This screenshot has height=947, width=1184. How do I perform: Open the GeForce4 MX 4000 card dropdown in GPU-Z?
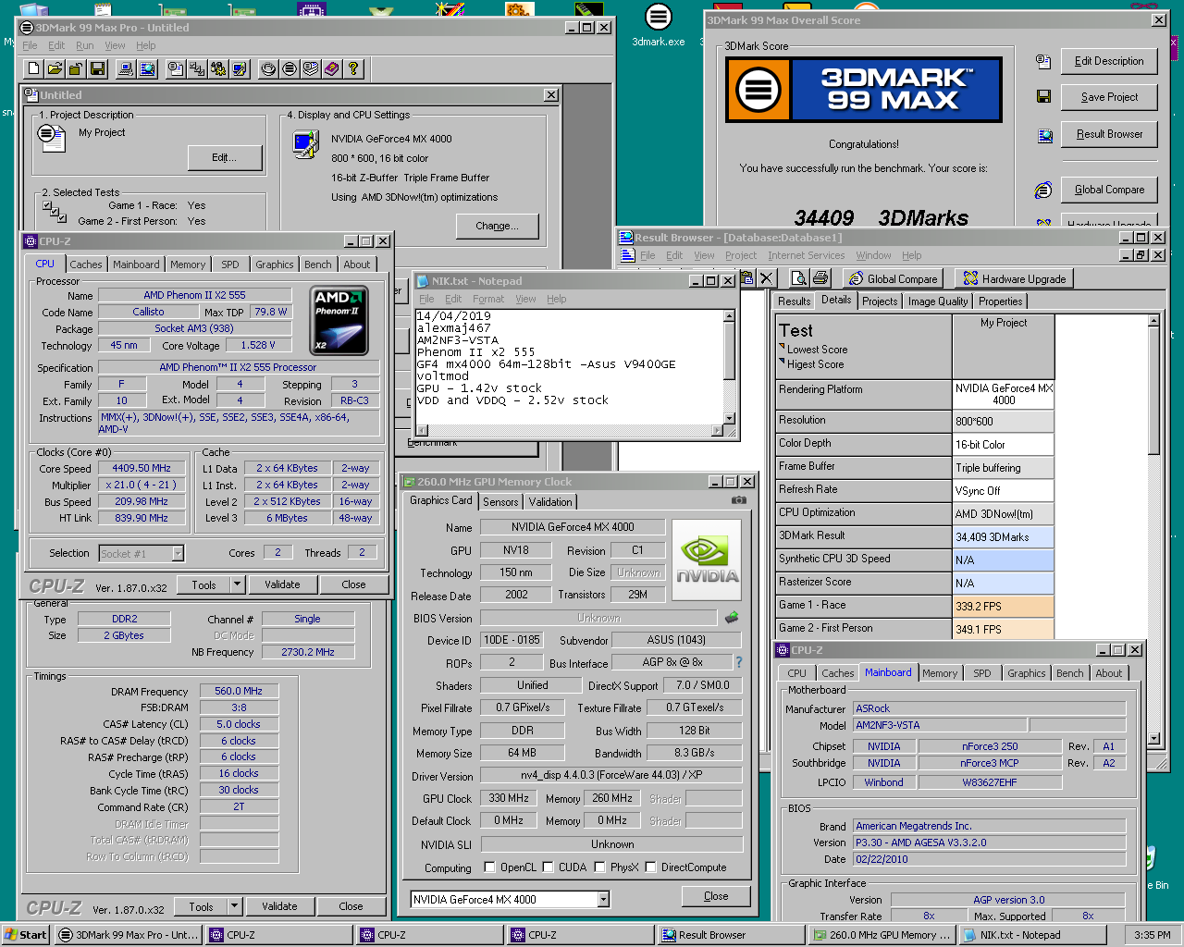[603, 899]
